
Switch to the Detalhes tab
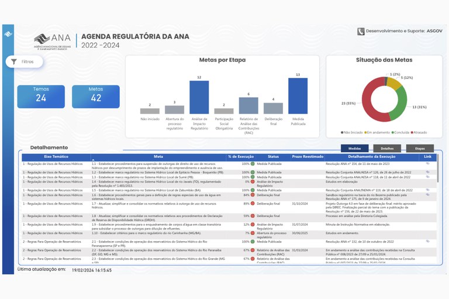tap(387, 149)
